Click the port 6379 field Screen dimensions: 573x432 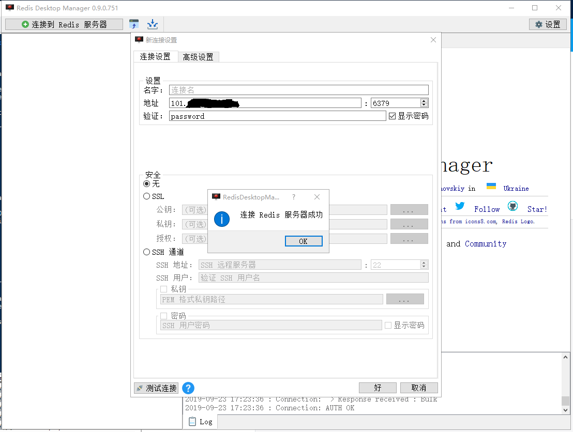pyautogui.click(x=396, y=103)
